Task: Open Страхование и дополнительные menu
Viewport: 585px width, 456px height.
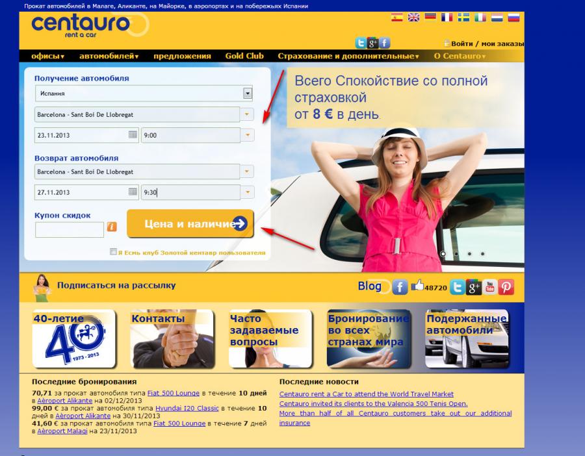Action: (x=348, y=56)
